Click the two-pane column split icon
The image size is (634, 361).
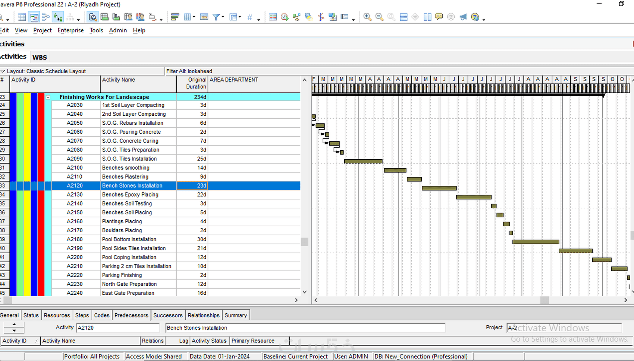pyautogui.click(x=427, y=17)
